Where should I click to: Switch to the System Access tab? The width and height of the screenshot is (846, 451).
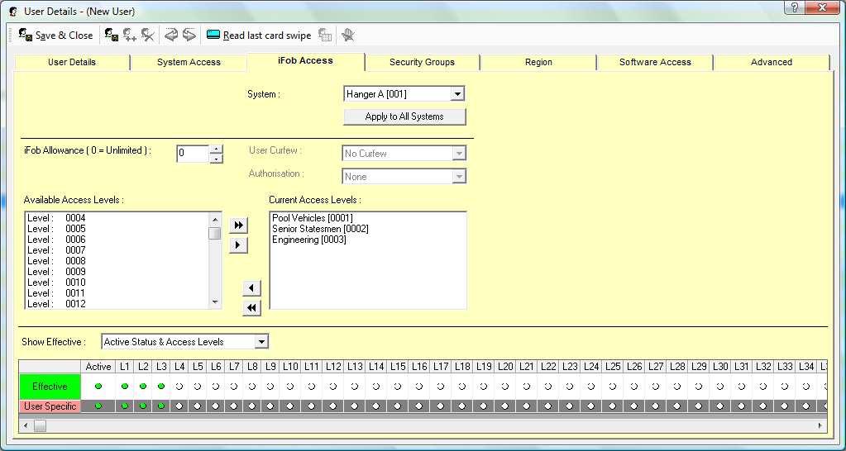(x=189, y=62)
